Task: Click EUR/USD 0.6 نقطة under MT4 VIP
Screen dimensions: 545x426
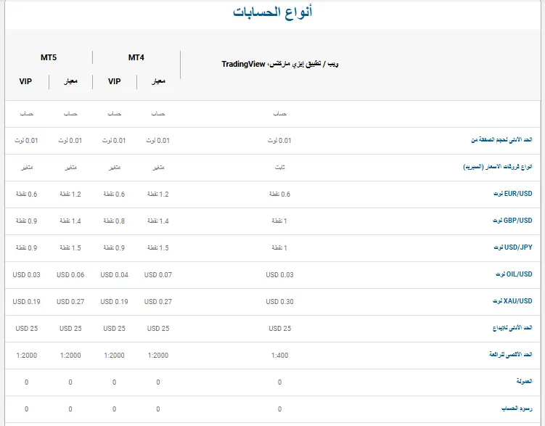Action: (x=114, y=194)
